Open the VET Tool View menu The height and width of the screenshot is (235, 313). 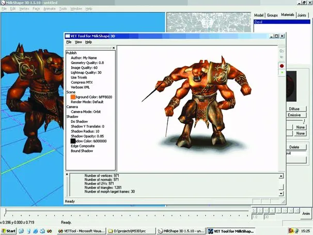coord(79,42)
